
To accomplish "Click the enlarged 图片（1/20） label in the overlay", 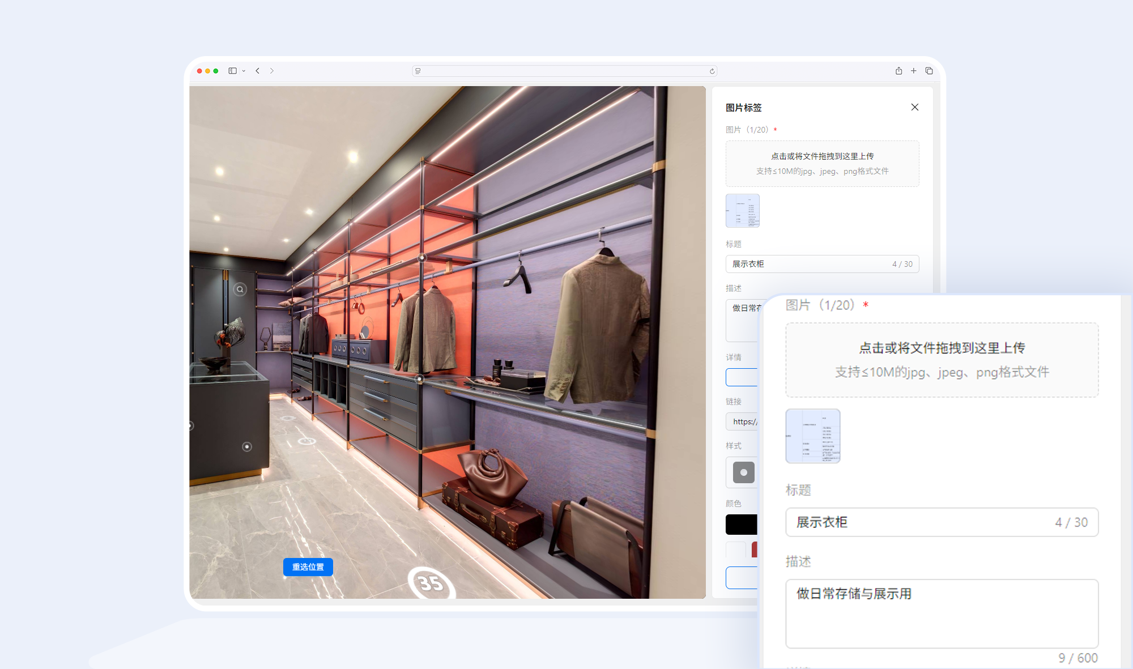I will point(820,305).
